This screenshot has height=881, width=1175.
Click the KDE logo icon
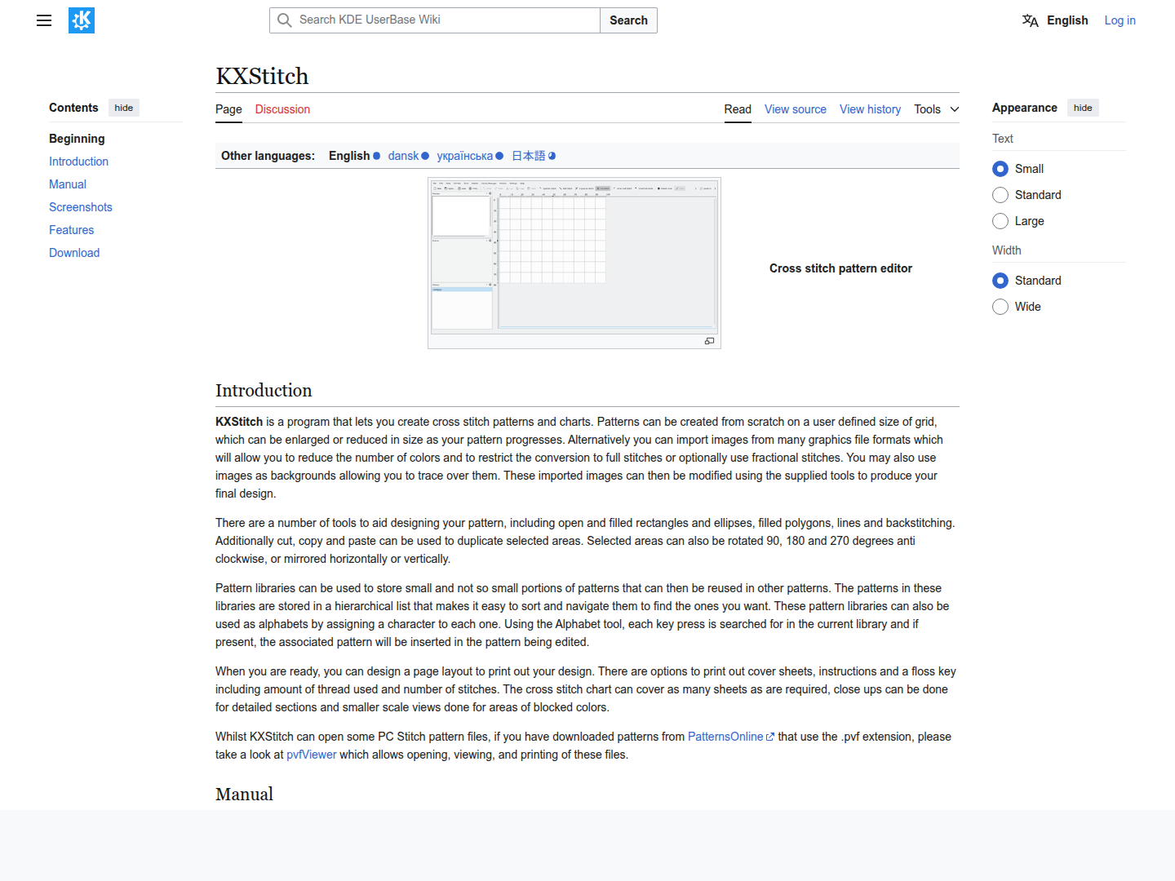[82, 20]
